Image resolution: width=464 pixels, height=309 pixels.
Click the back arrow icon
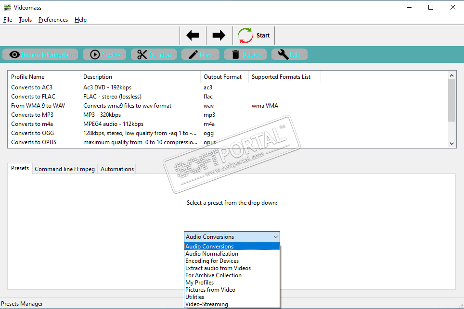coord(193,36)
